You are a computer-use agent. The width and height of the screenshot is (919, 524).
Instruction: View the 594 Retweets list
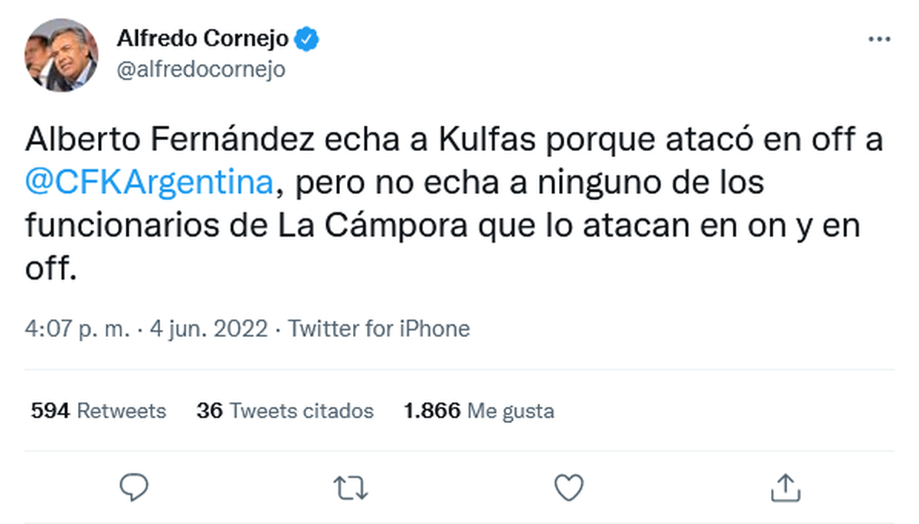click(98, 411)
